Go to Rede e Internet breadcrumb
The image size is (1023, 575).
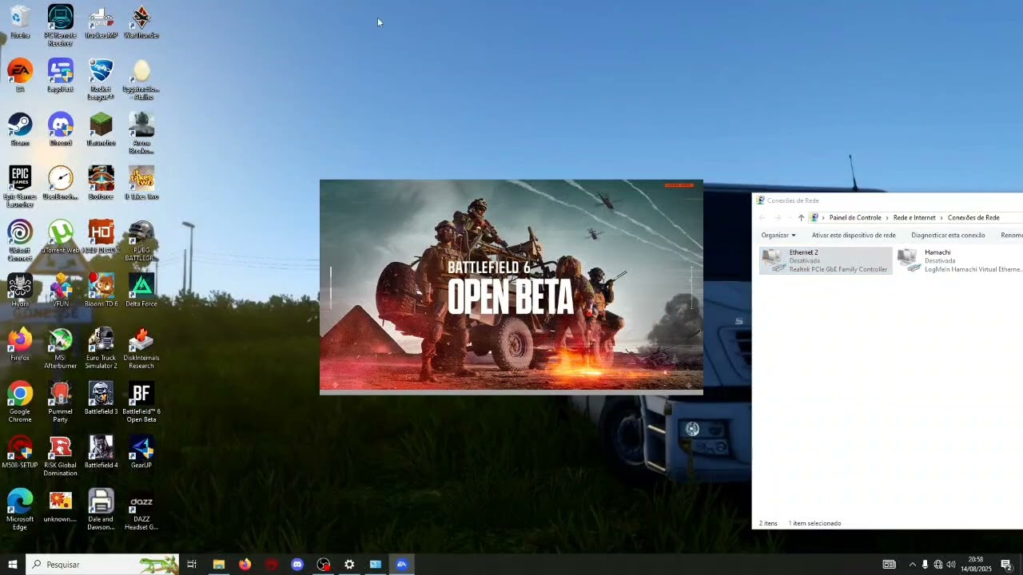tap(914, 217)
